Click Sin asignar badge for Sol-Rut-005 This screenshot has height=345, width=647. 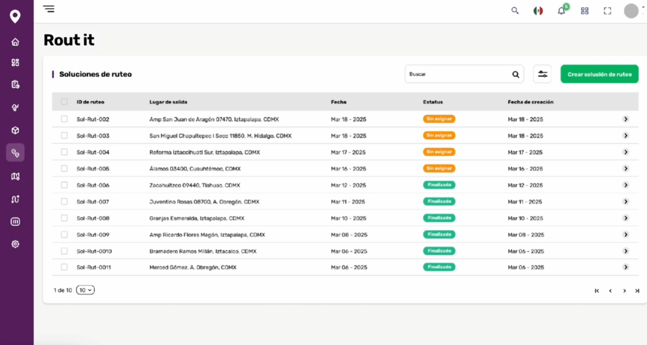click(x=439, y=168)
